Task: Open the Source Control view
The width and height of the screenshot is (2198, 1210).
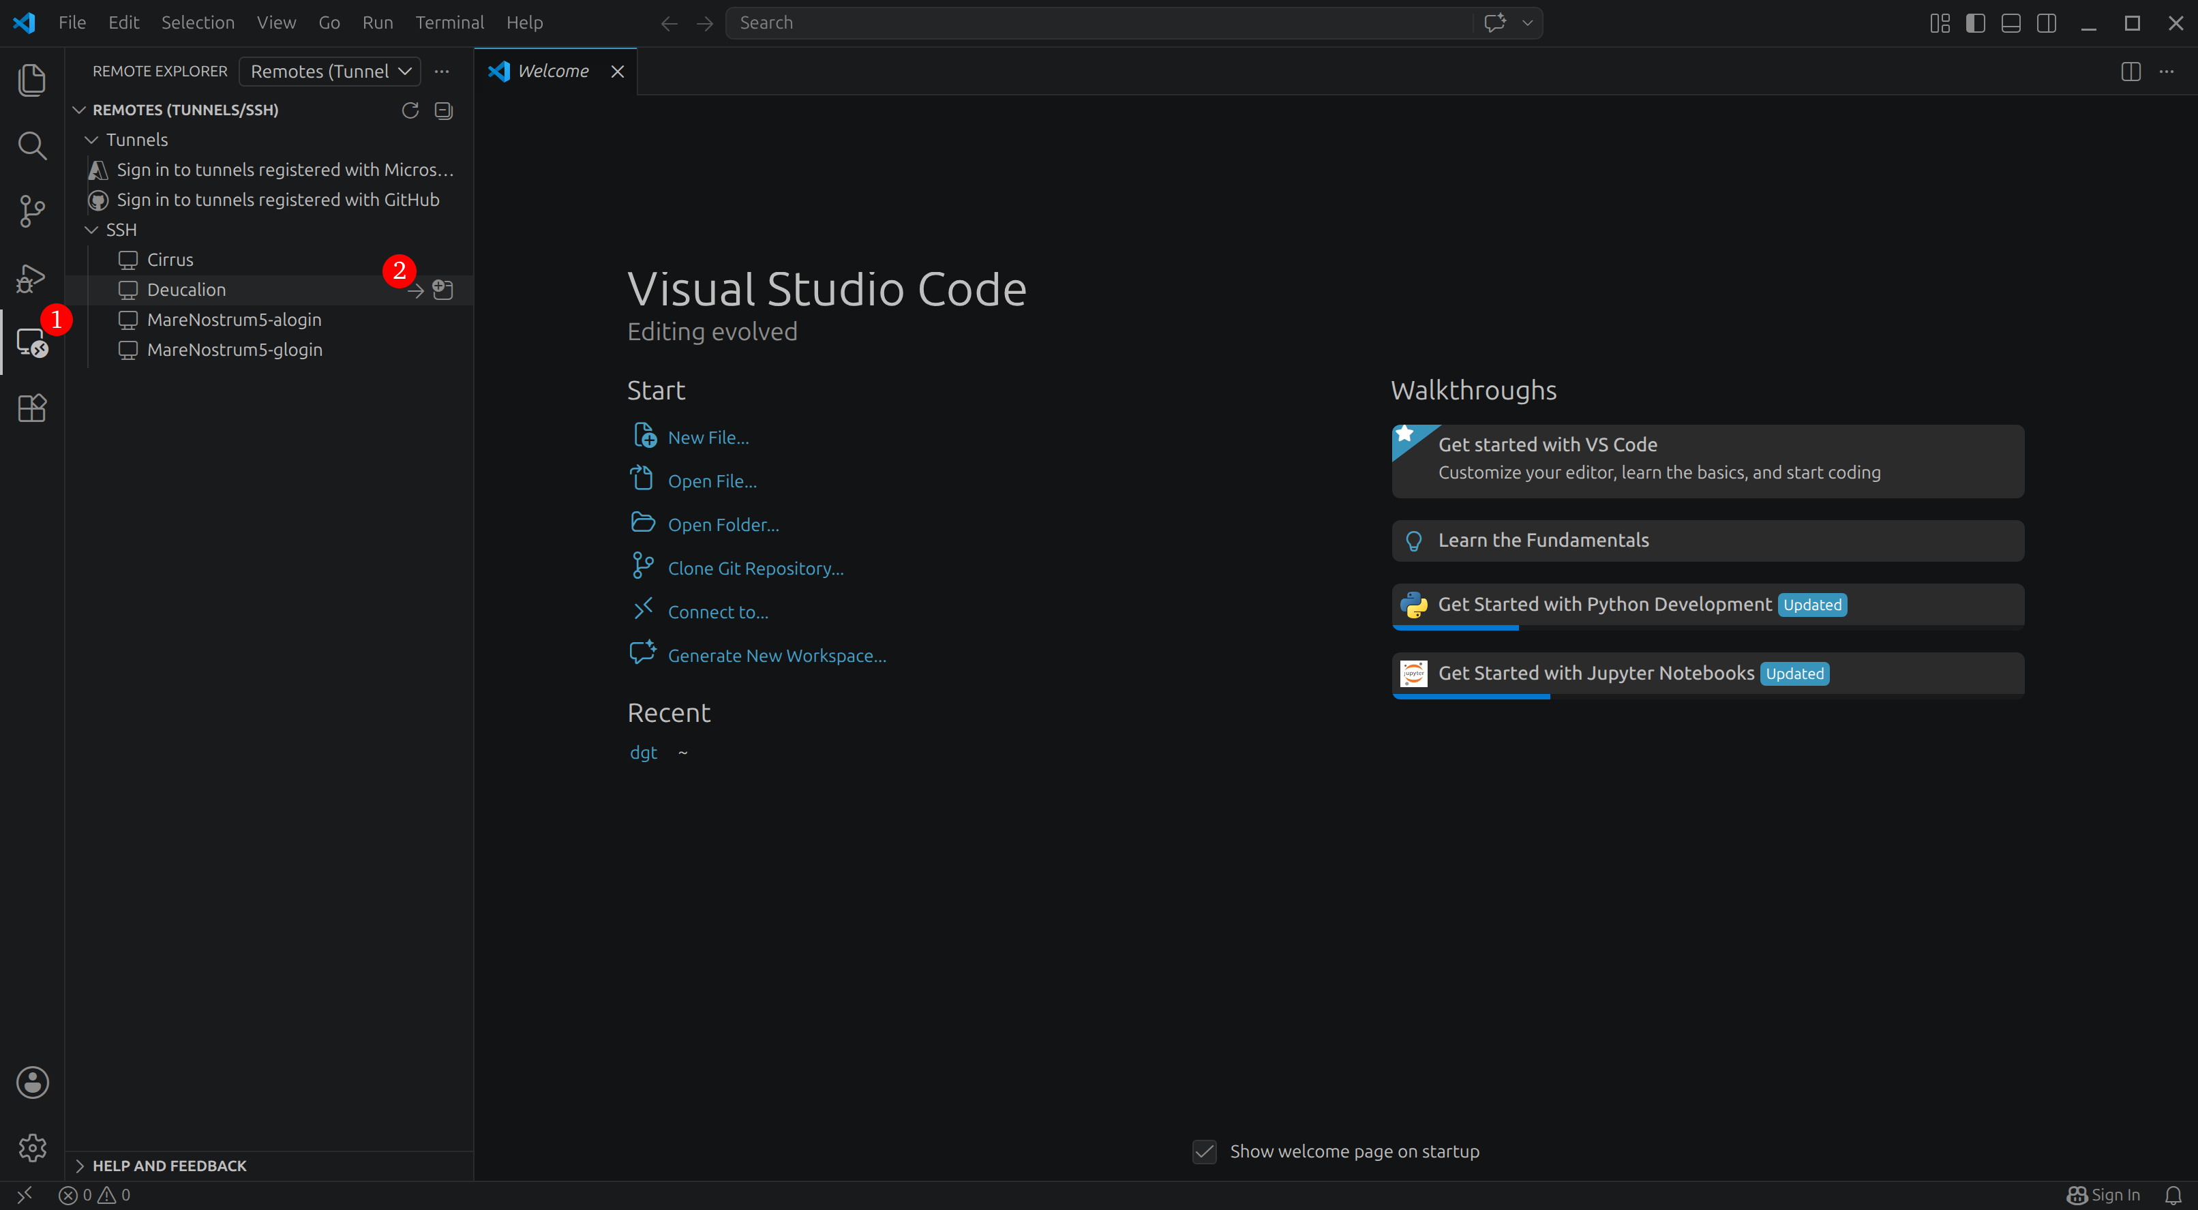Action: 33,211
